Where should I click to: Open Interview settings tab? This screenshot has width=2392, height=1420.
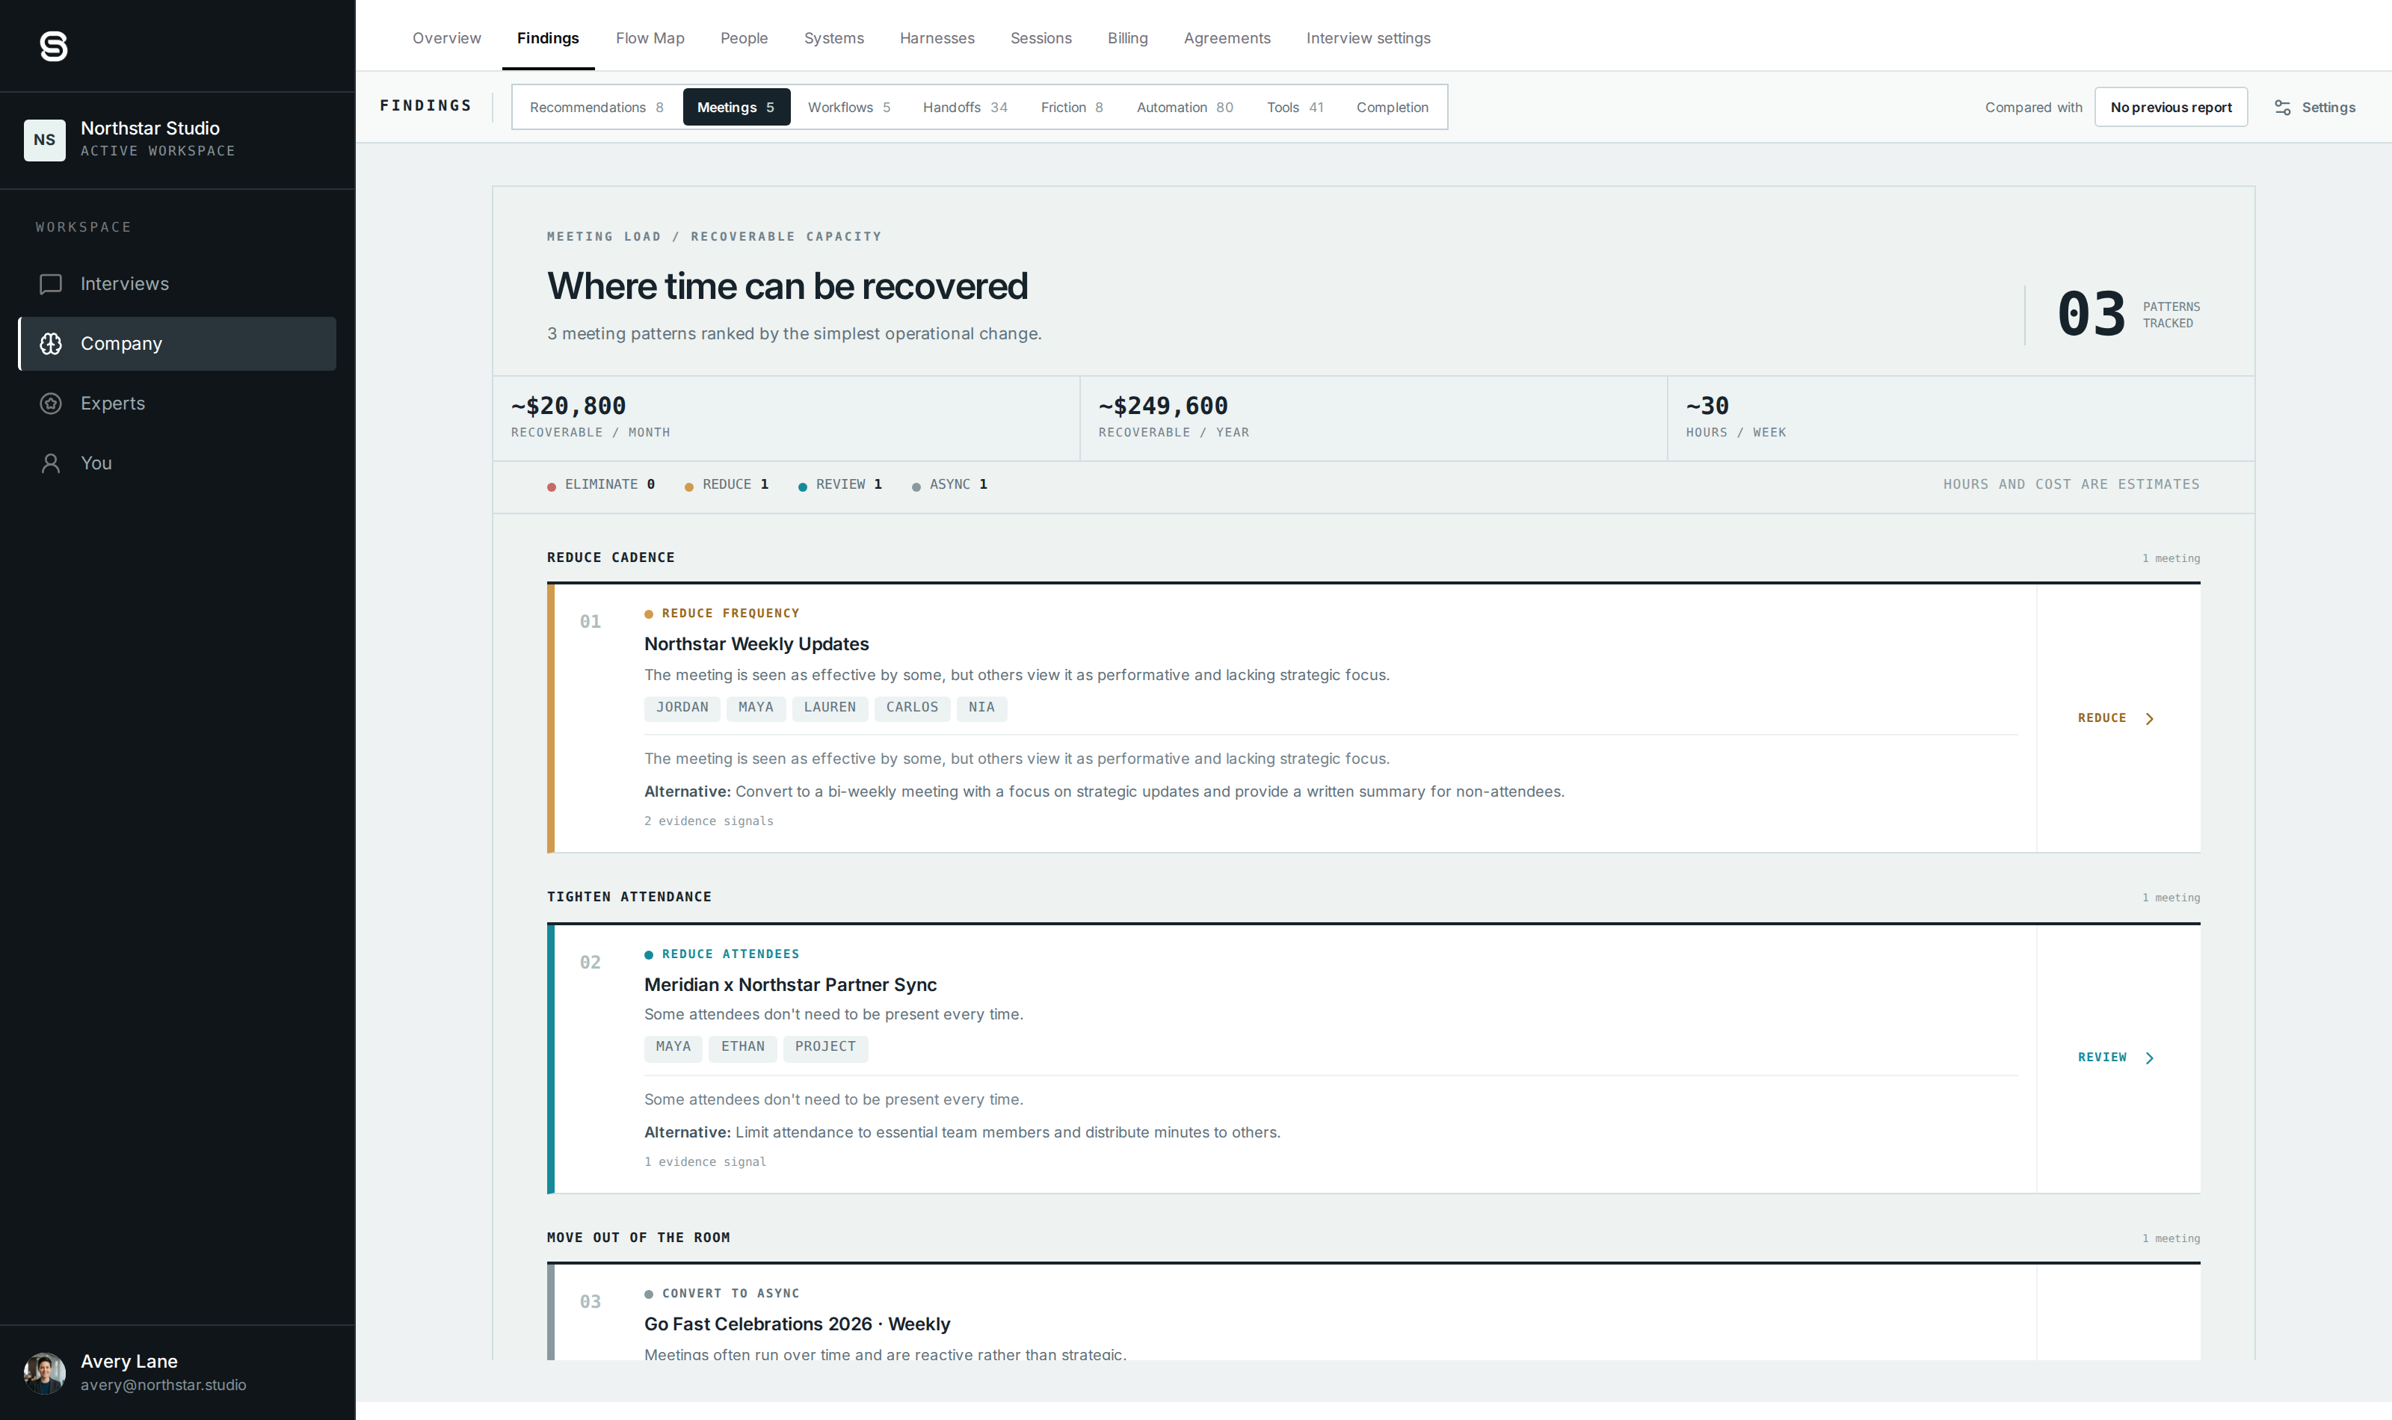[1368, 38]
